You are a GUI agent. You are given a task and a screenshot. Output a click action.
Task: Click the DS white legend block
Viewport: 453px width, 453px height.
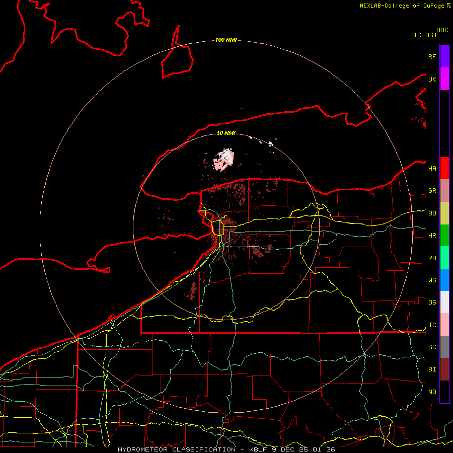pos(444,302)
